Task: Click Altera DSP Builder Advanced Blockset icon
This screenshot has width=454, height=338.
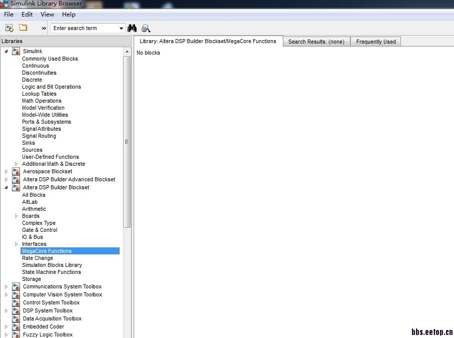Action: 16,180
